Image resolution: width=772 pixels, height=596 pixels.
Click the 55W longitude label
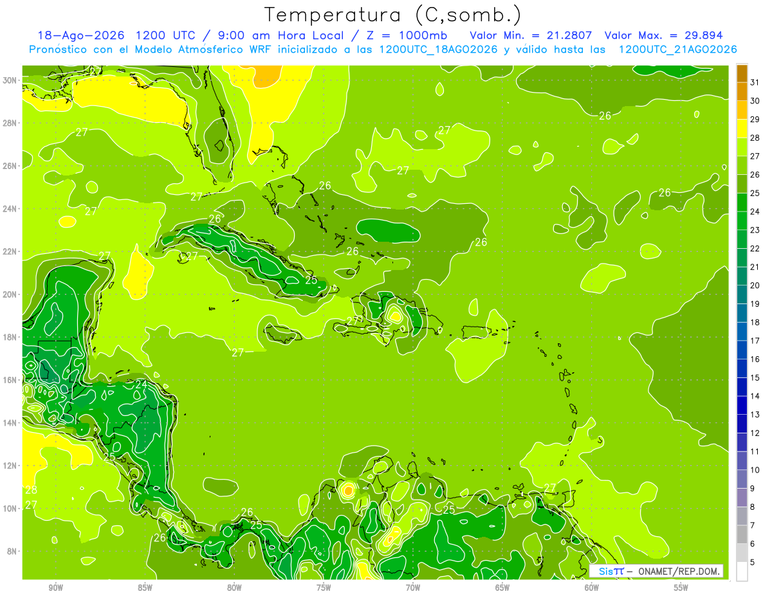click(x=681, y=588)
